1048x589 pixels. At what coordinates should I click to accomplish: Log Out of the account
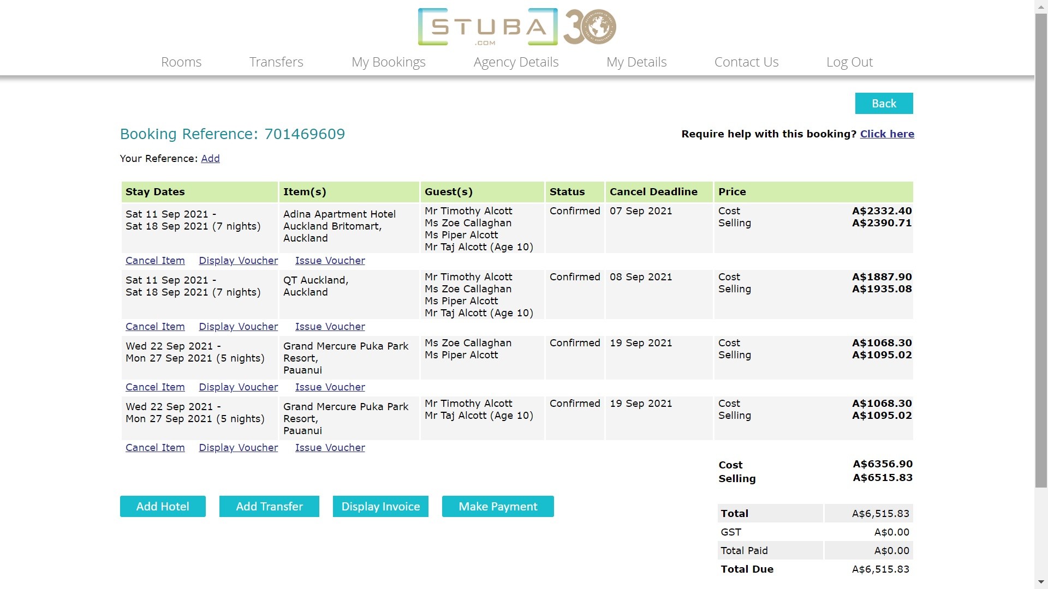pos(849,62)
